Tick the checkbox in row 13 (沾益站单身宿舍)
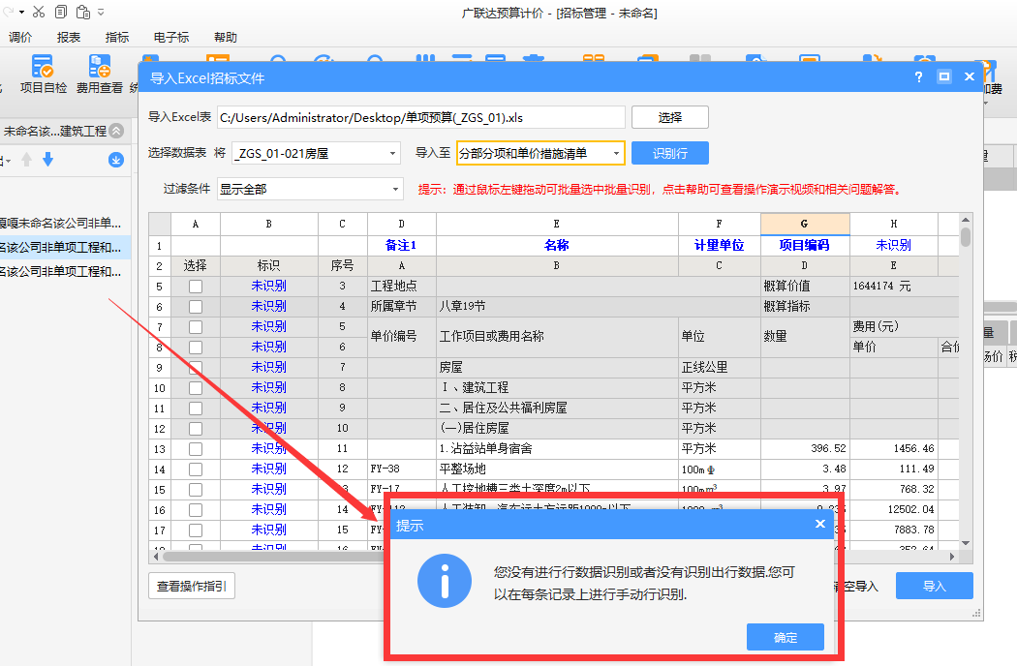 pos(196,449)
